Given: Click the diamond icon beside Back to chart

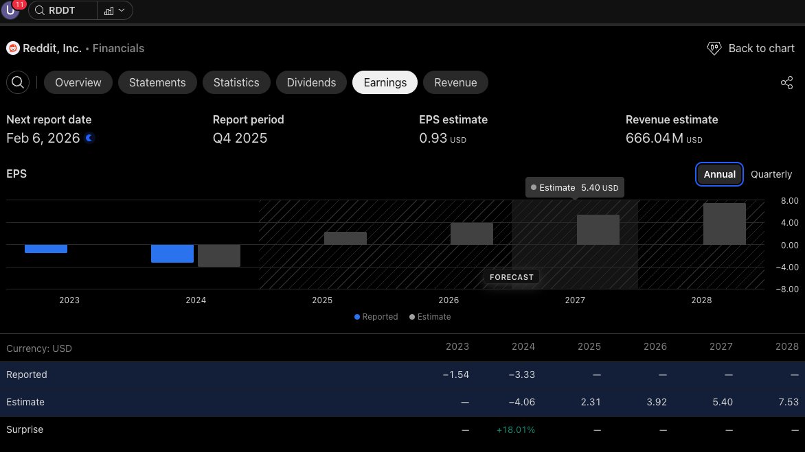Looking at the screenshot, I should click(714, 48).
